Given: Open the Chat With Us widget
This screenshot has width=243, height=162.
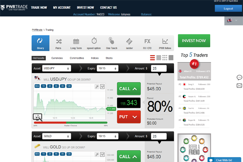Looking at the screenshot, I should pyautogui.click(x=224, y=160).
